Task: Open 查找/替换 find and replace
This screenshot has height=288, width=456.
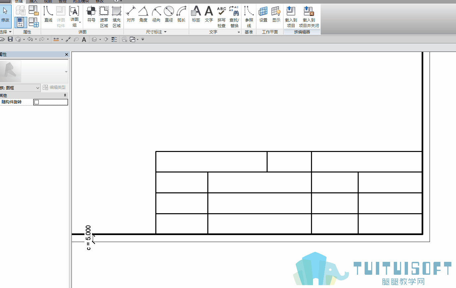Action: (x=234, y=17)
